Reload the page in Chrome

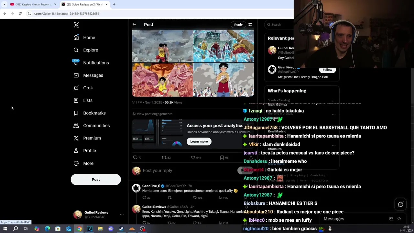pos(20,14)
